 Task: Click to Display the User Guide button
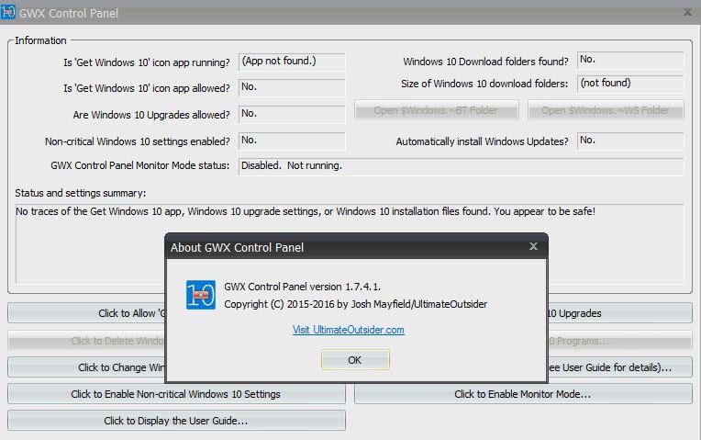[176, 421]
